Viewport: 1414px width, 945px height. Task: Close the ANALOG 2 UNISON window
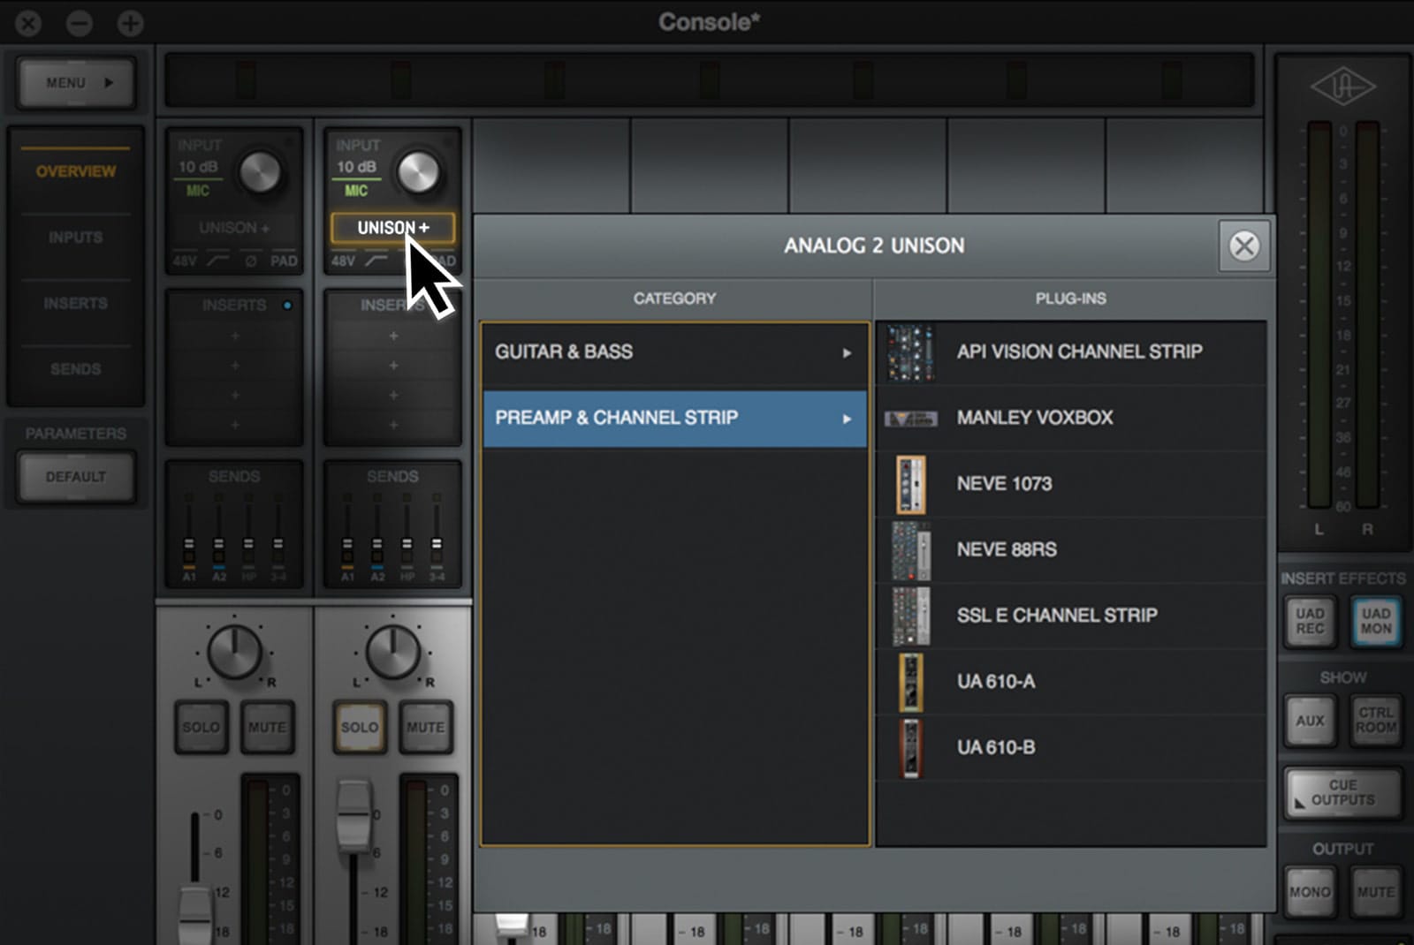1244,246
